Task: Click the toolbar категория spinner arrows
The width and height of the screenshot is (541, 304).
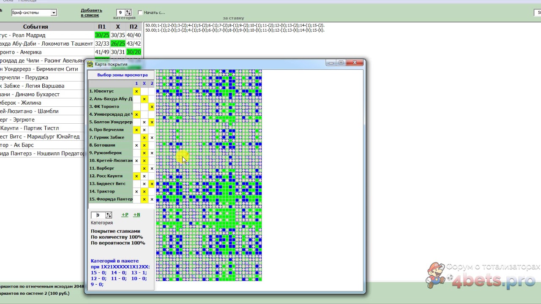Action: pyautogui.click(x=128, y=13)
